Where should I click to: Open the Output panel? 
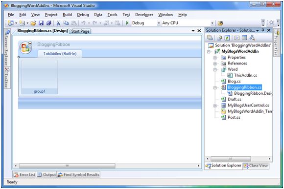47,175
